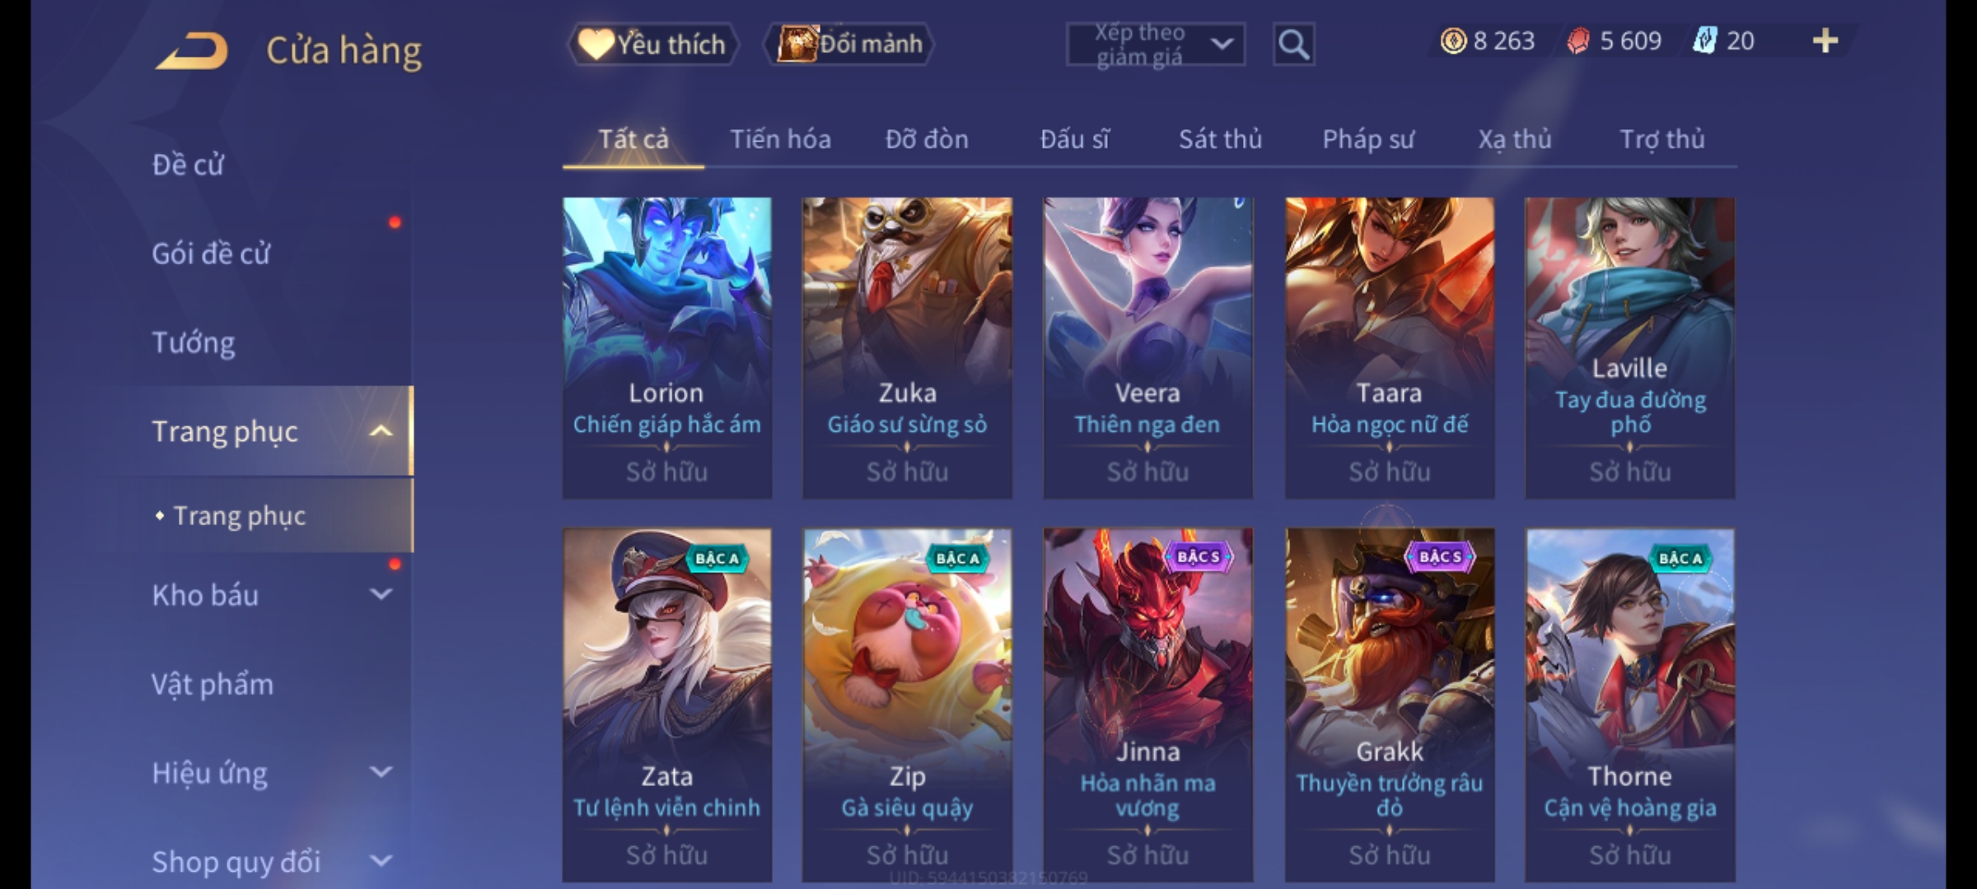This screenshot has width=1977, height=889.
Task: Open the Yêu thích heart favorites button
Action: pyautogui.click(x=652, y=44)
